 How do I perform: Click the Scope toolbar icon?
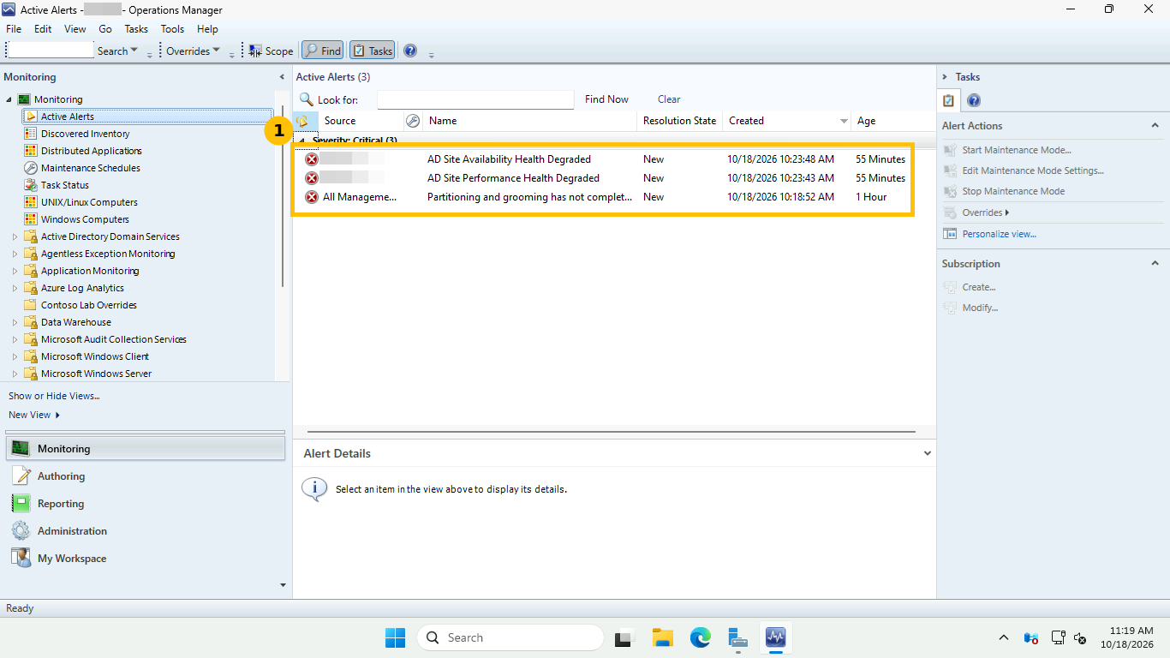[255, 51]
